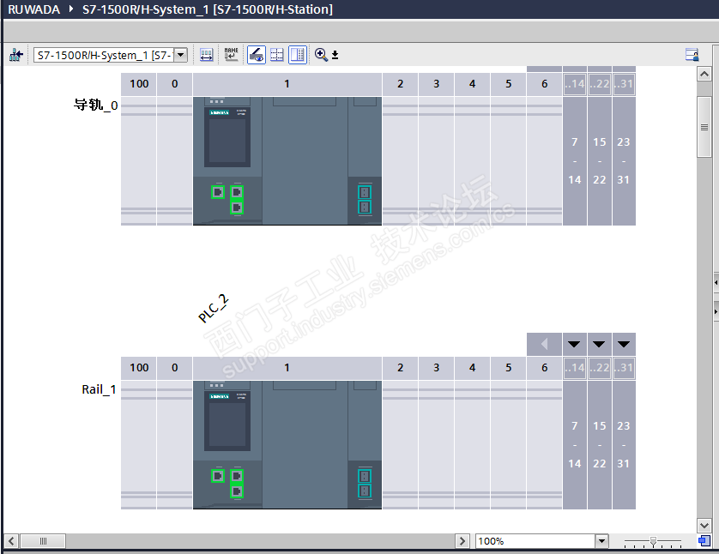719x554 pixels.
Task: Click the device data panel icon at top right
Action: coord(692,55)
